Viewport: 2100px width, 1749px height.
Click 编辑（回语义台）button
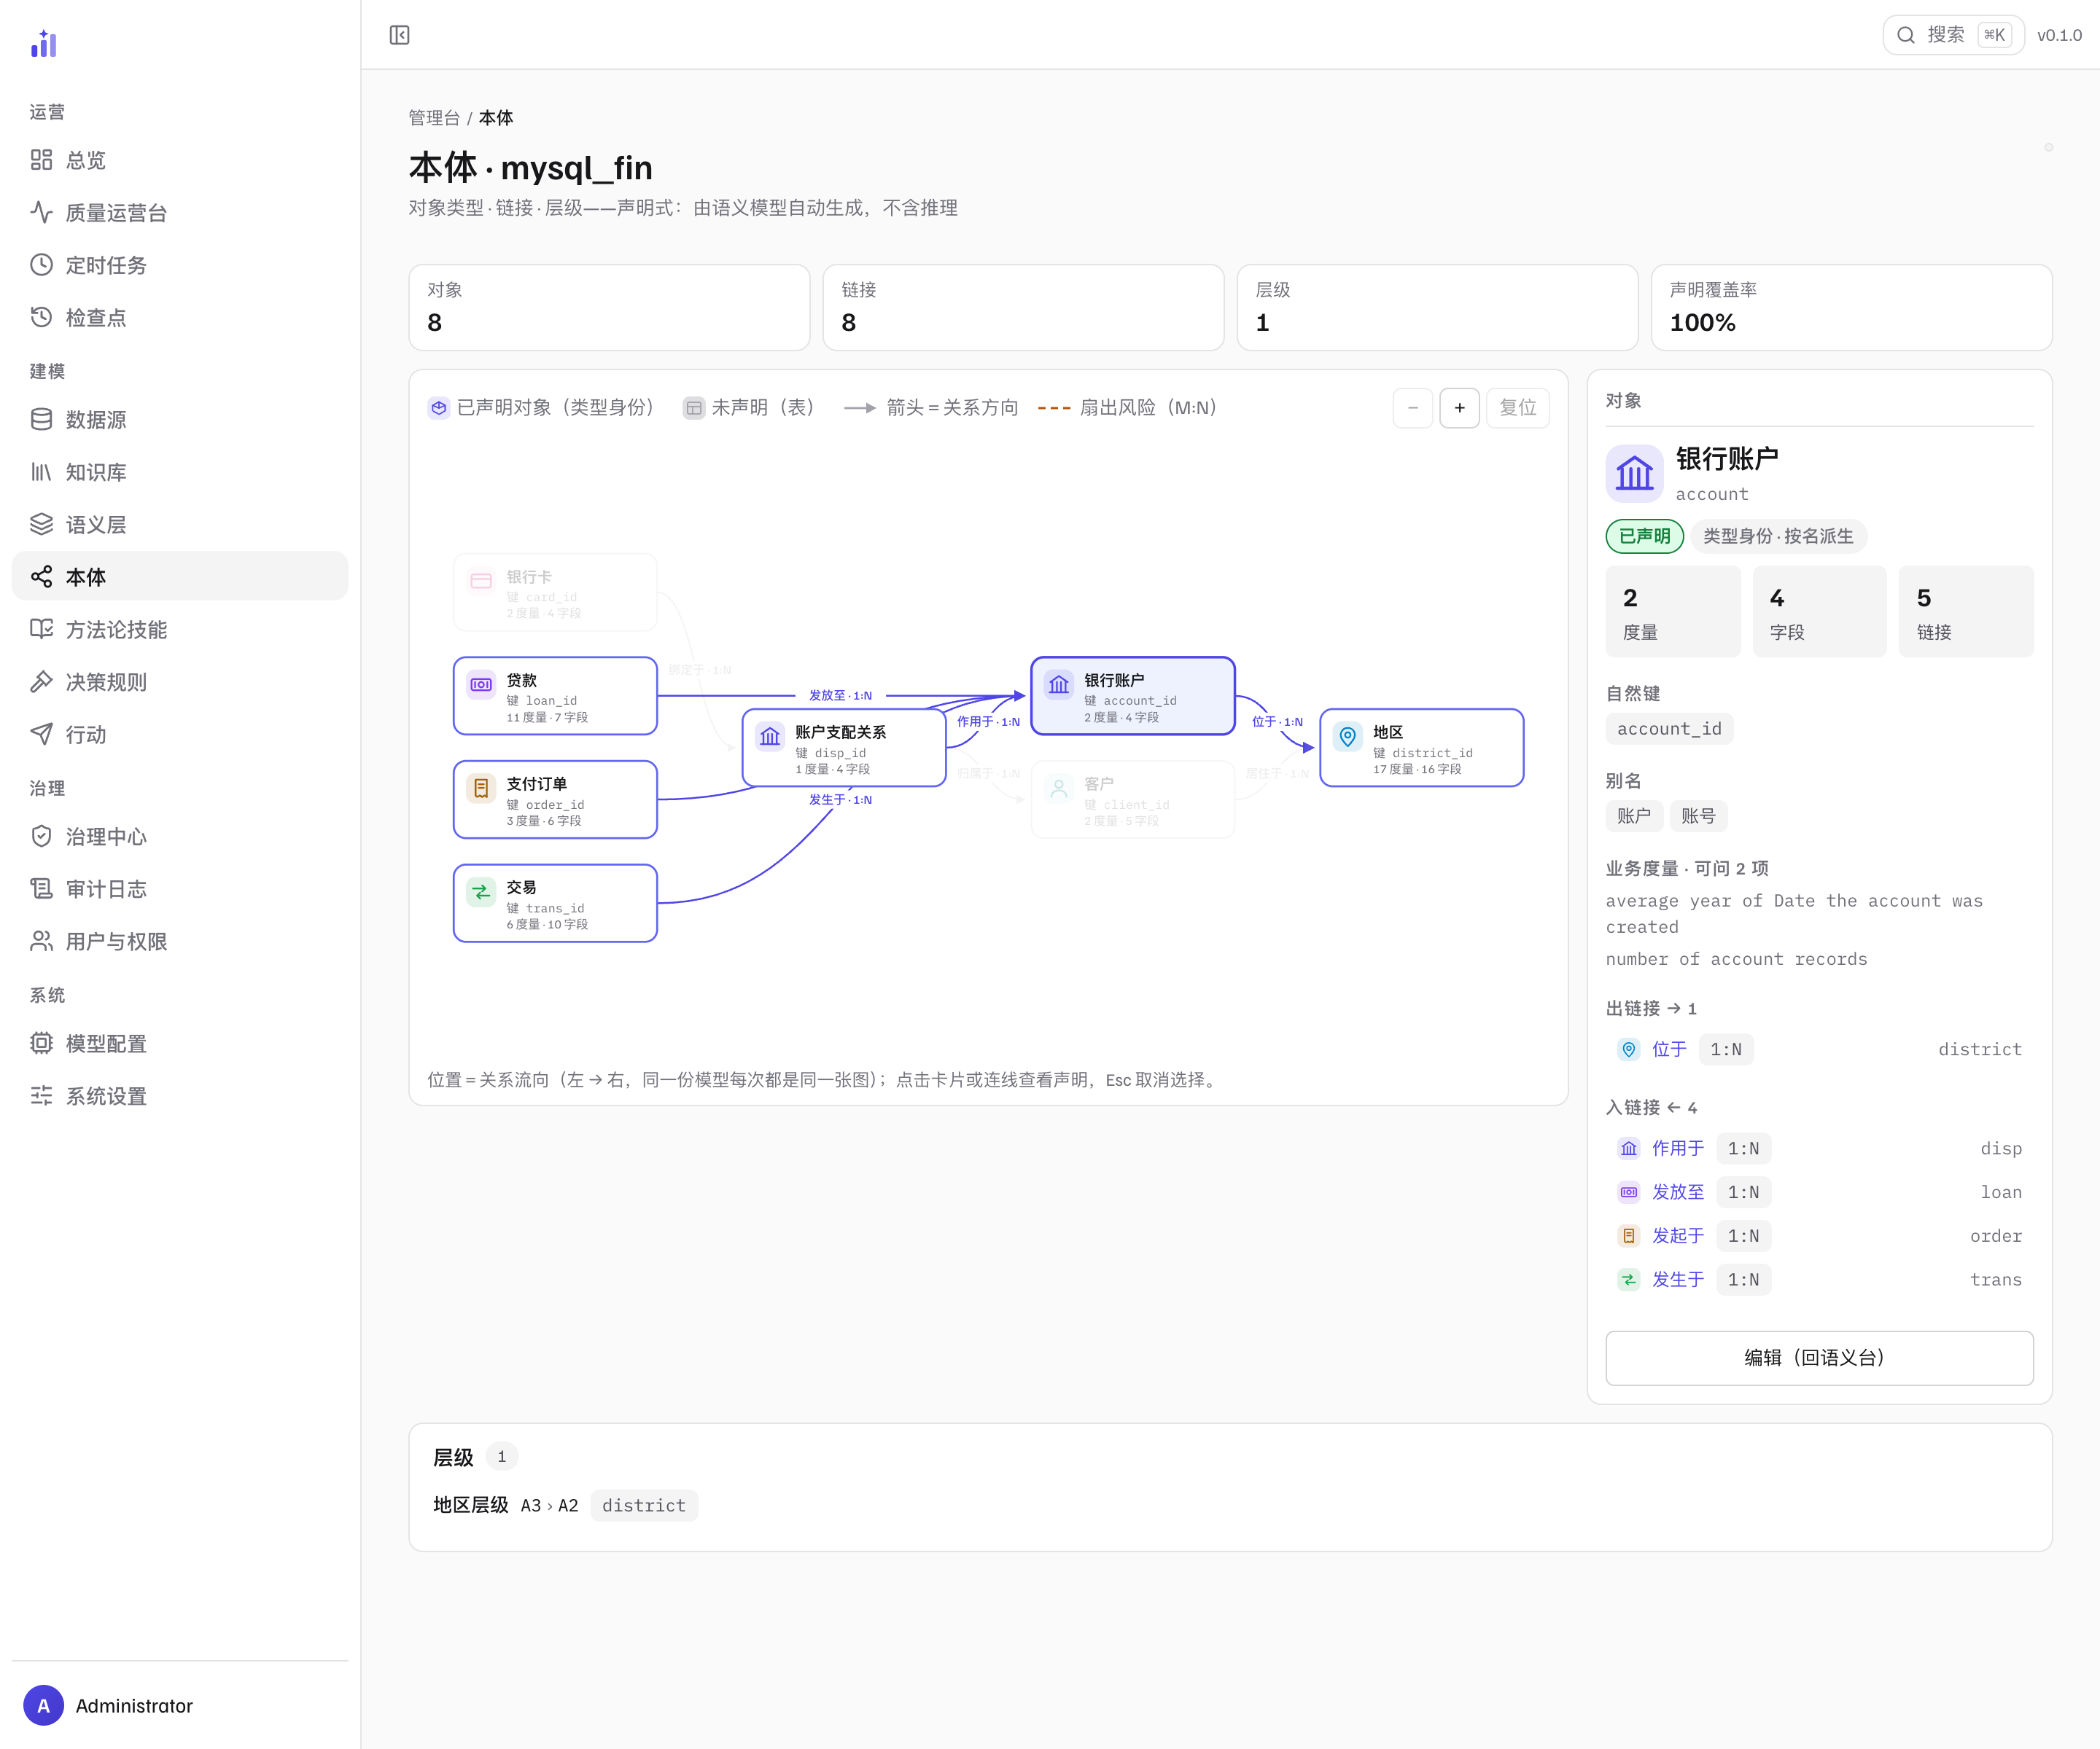(1819, 1357)
